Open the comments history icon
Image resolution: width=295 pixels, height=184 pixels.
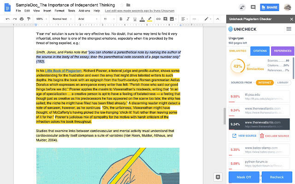(x=253, y=7)
